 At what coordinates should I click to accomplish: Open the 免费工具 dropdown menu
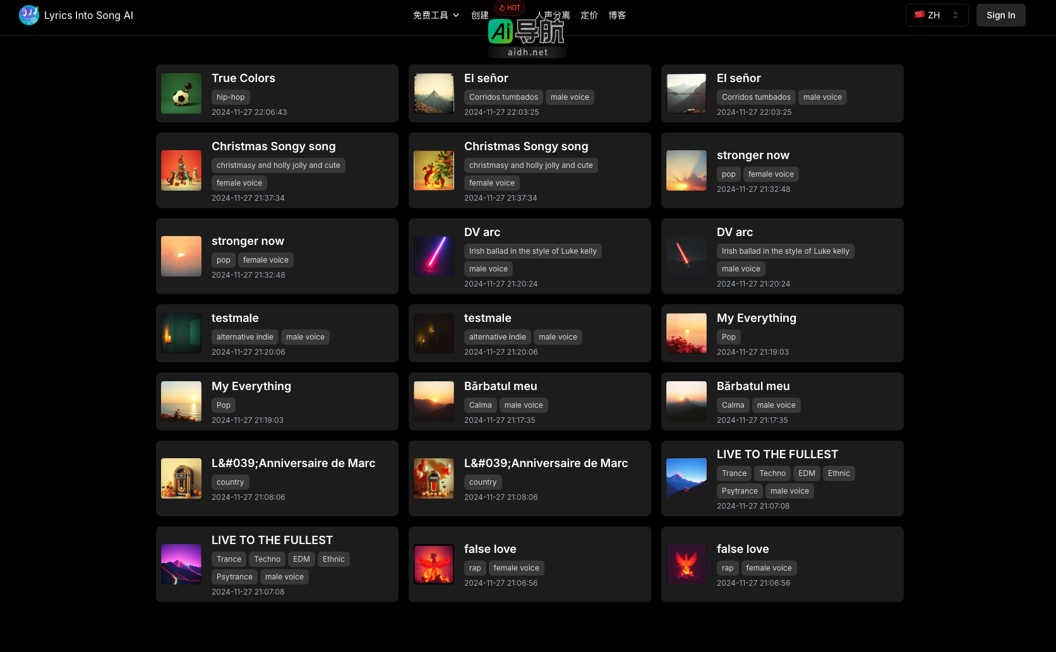(x=436, y=15)
